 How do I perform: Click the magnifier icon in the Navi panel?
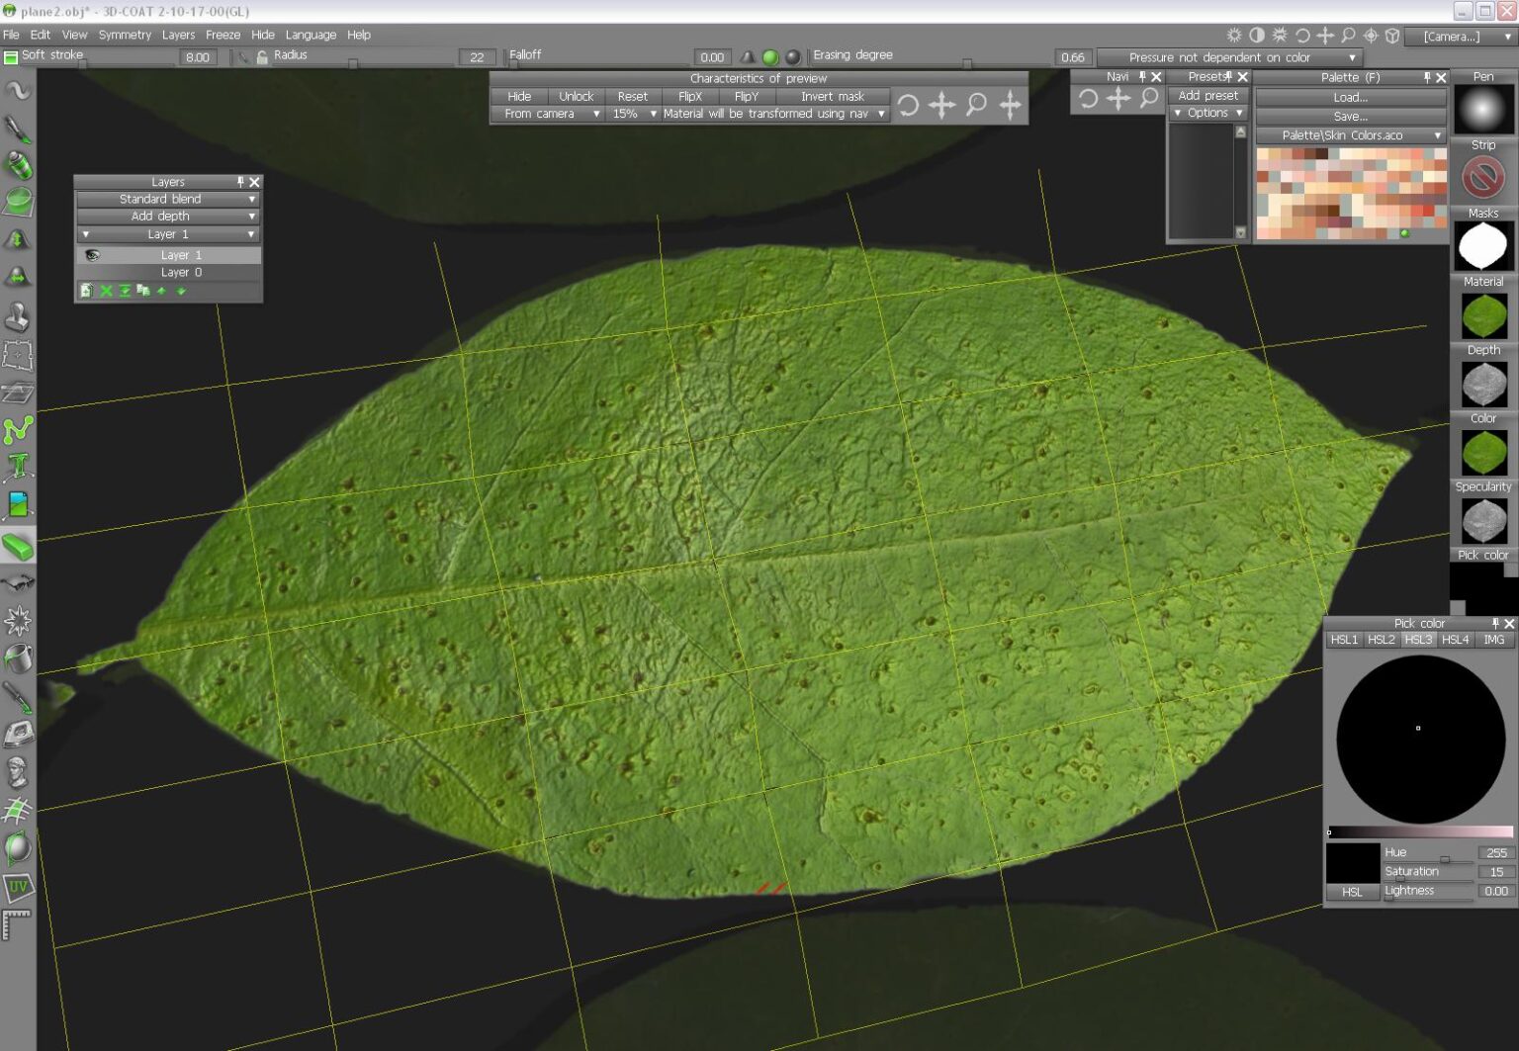pos(1148,98)
